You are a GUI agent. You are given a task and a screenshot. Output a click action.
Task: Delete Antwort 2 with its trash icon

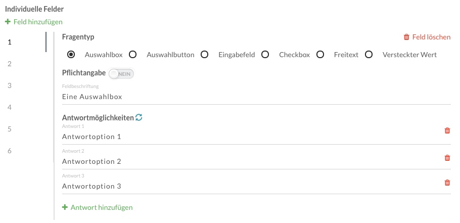[447, 158]
